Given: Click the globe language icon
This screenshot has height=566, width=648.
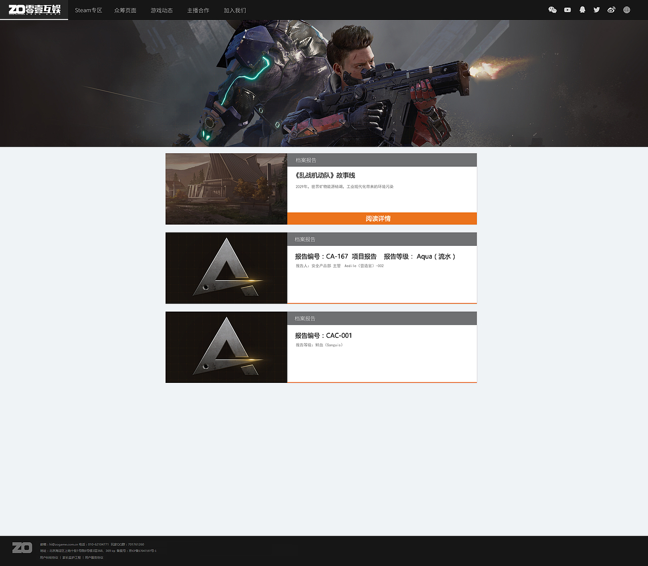Looking at the screenshot, I should [x=627, y=10].
